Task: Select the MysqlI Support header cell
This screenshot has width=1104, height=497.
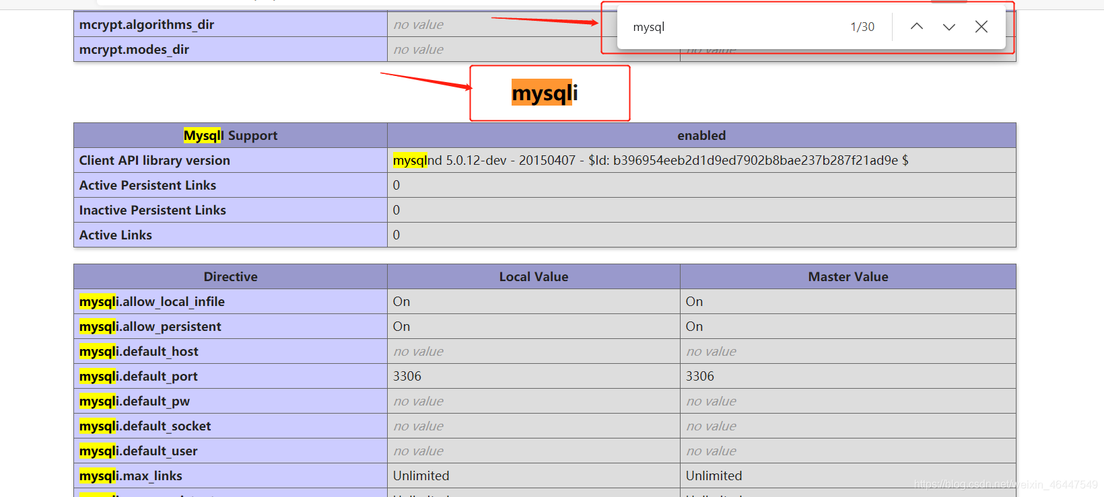Action: [230, 135]
